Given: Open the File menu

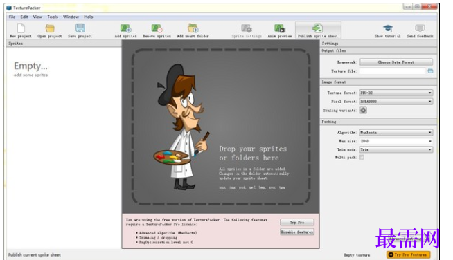Looking at the screenshot, I should (x=12, y=17).
